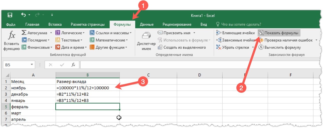
Task: Click Вставить функцию fx button
Action: pyautogui.click(x=12, y=41)
